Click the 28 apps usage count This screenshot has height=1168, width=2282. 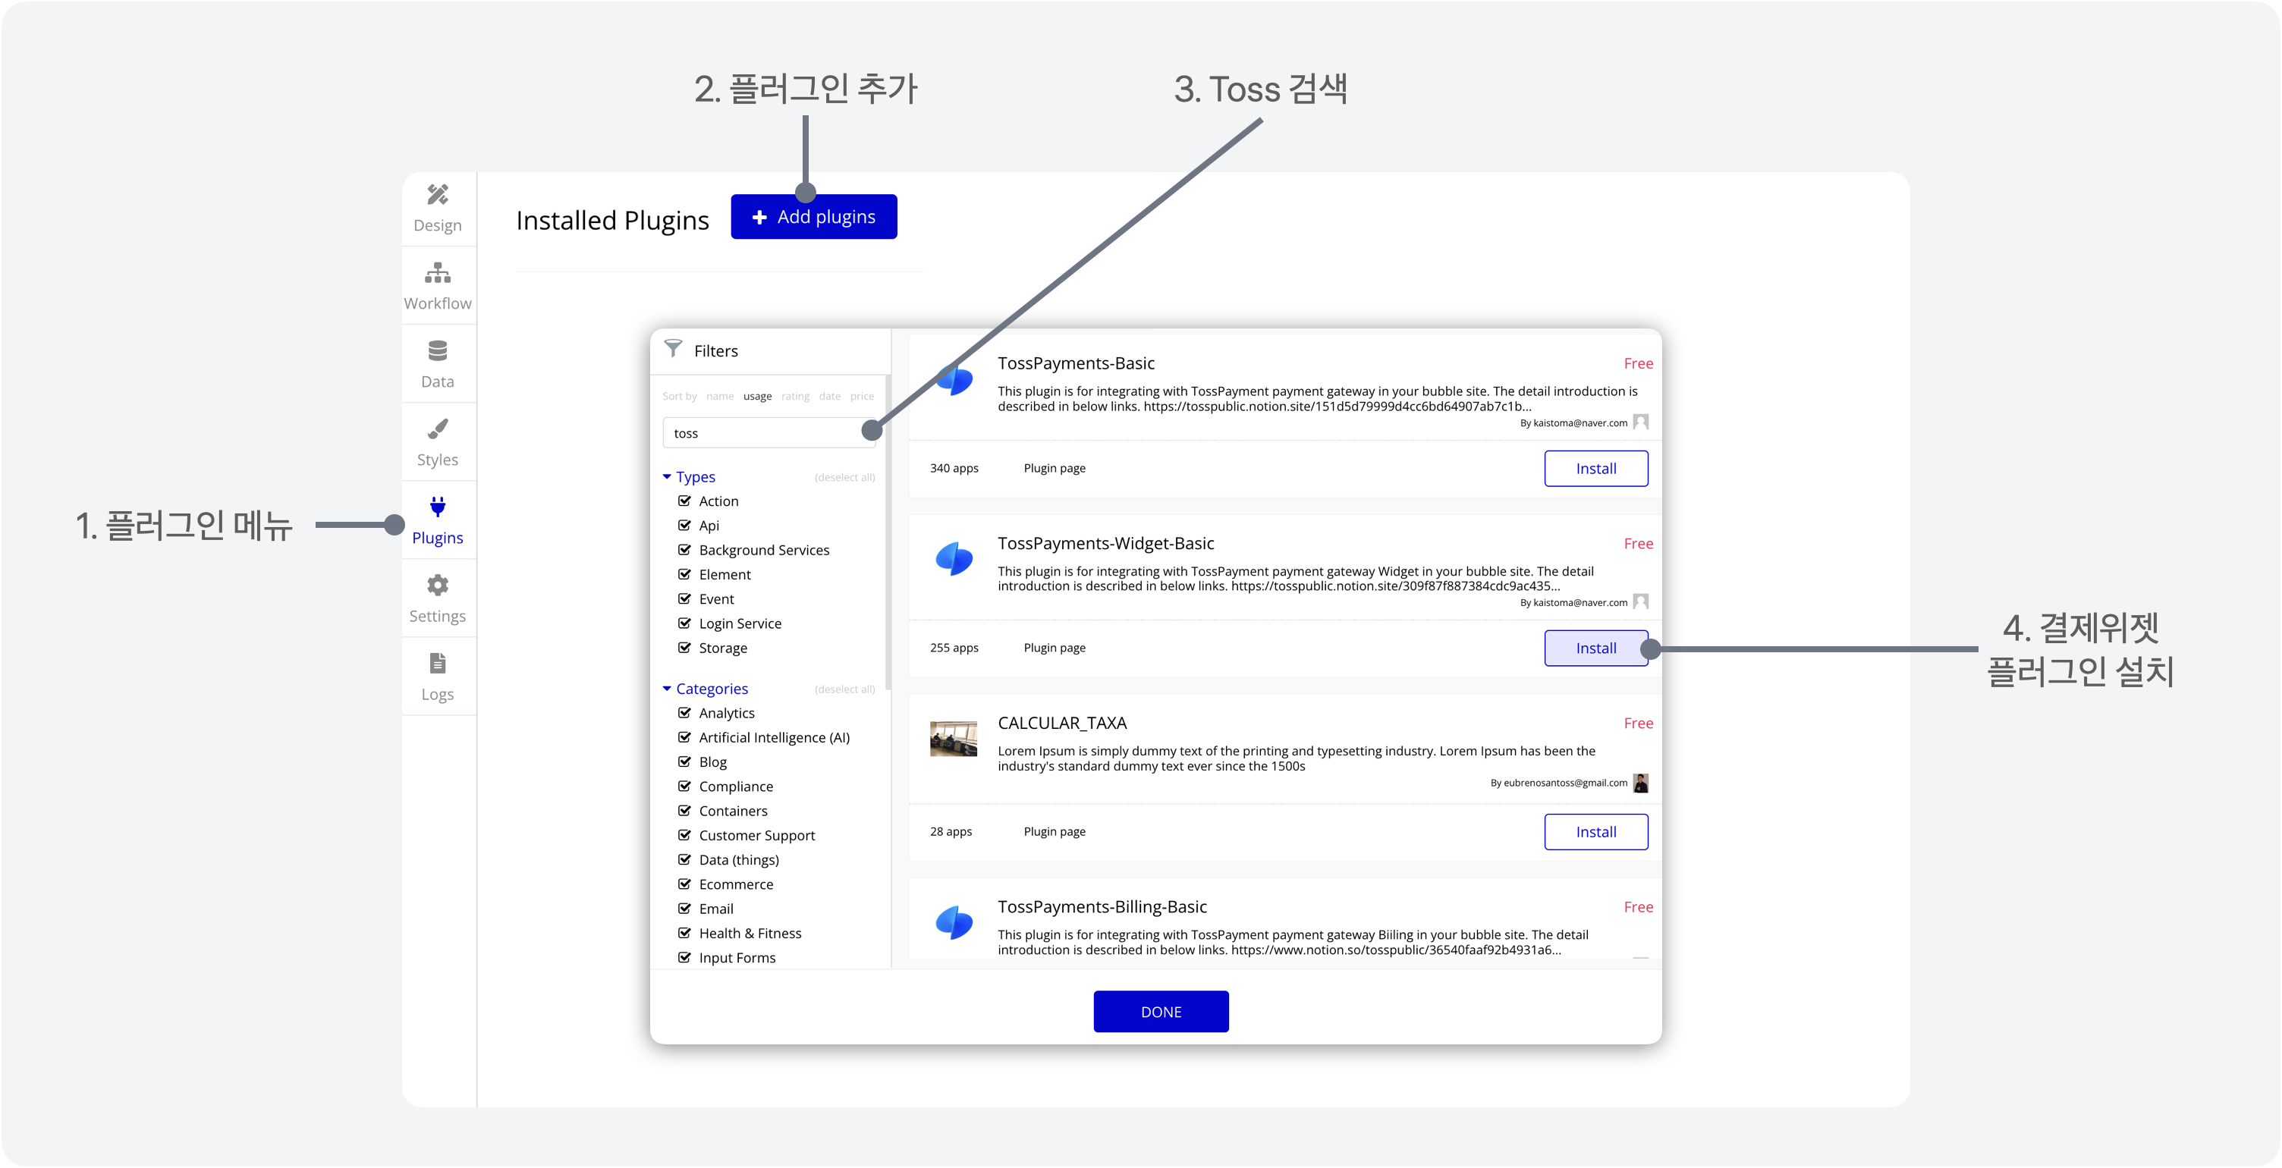pos(951,832)
